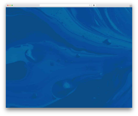The width and height of the screenshot is (138, 116).
Task: Click the dark round droplet at lower left
Action: pos(34,96)
